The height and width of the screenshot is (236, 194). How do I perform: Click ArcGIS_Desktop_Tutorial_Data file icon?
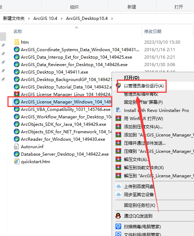tap(17, 87)
